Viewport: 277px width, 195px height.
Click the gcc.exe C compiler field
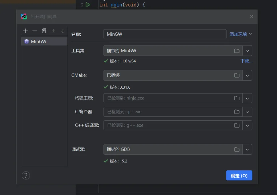(x=173, y=112)
